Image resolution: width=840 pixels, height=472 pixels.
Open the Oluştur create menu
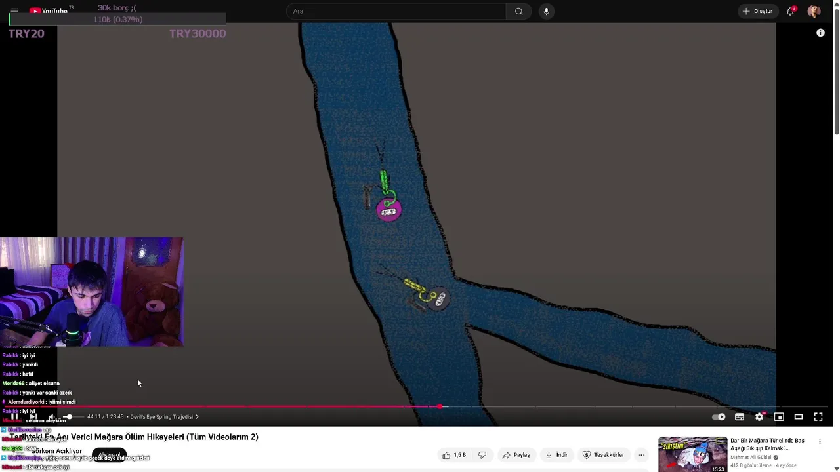pos(757,11)
